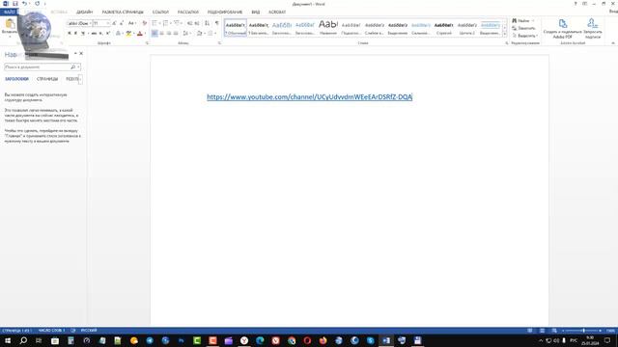Viewport: 618px width, 347px height.
Task: Adjust the zoom slider in the status bar
Action: 582,331
